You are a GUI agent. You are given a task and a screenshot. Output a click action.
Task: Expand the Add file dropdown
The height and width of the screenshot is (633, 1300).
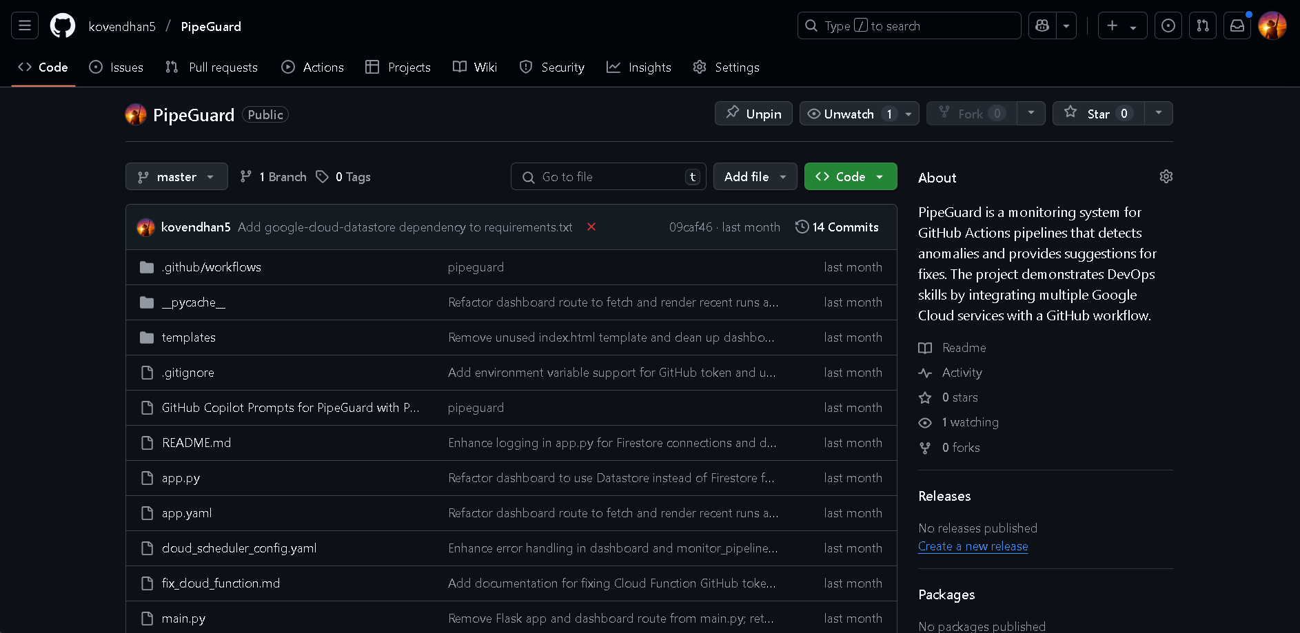click(x=755, y=177)
